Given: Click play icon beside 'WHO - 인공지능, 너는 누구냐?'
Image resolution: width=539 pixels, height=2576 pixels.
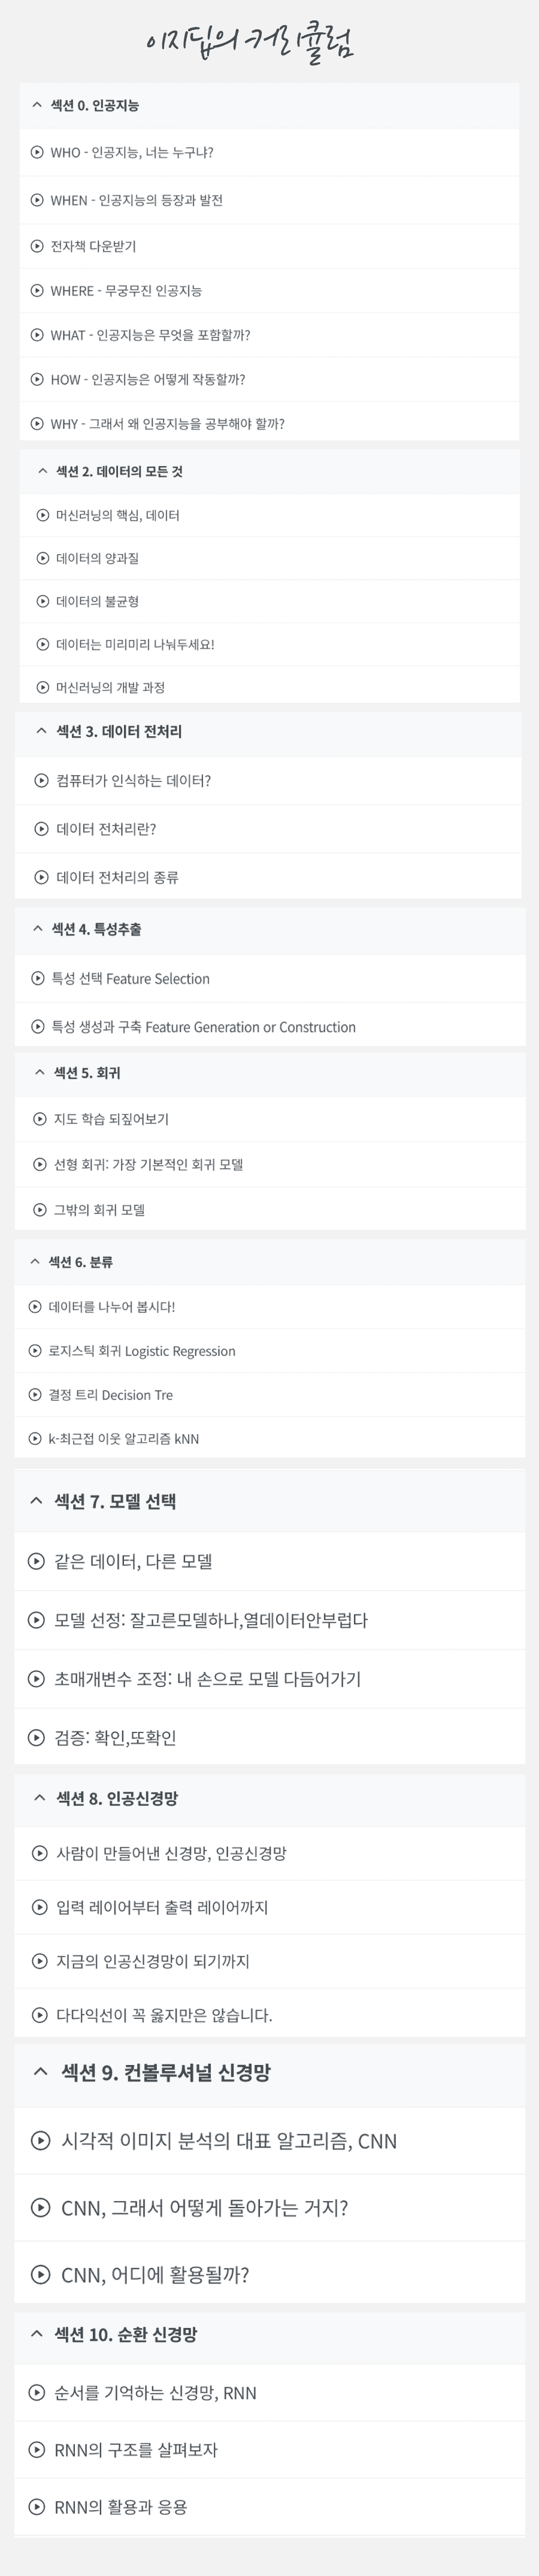Looking at the screenshot, I should pyautogui.click(x=37, y=153).
